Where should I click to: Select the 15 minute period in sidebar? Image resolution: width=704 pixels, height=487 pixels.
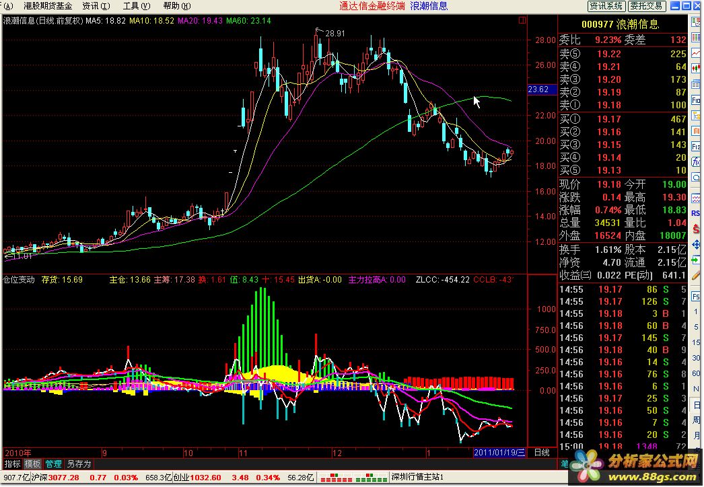696,342
